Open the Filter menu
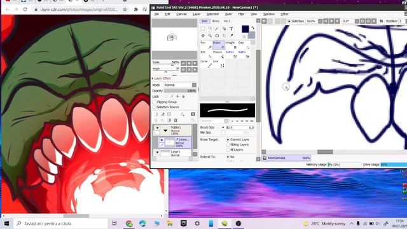 coord(242,14)
